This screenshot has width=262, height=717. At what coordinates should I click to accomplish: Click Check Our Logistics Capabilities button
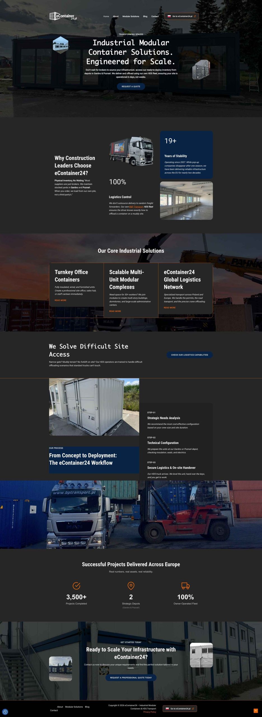pyautogui.click(x=190, y=355)
